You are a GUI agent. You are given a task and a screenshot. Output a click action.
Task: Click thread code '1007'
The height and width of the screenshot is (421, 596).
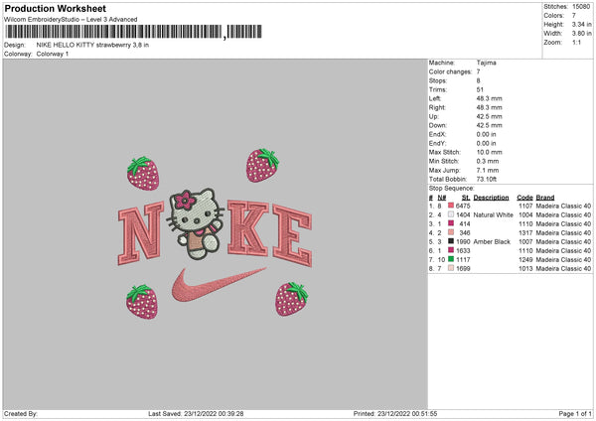point(525,241)
